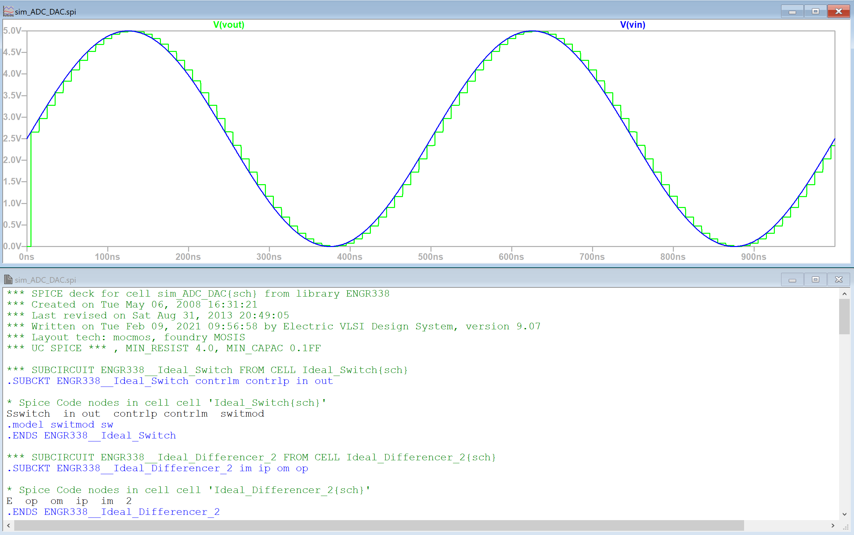The image size is (854, 535).
Task: Click the netlist scroll up arrow
Action: (844, 294)
